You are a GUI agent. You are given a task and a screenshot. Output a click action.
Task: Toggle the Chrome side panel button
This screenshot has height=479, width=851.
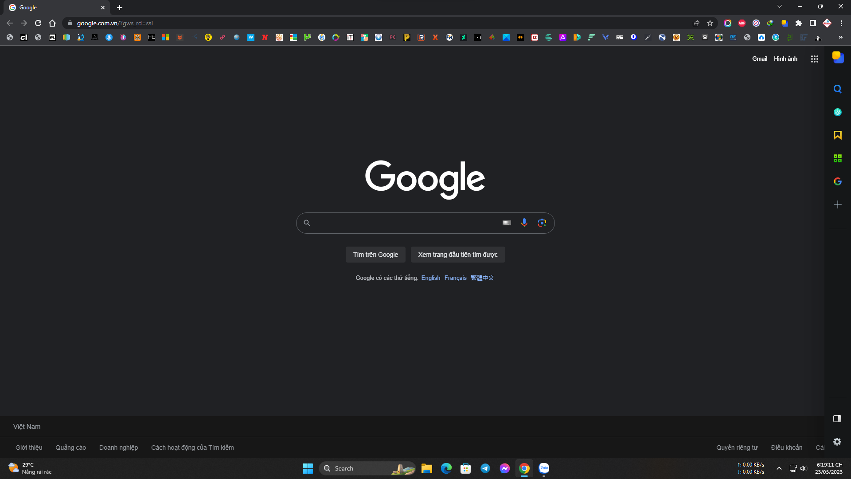813,23
